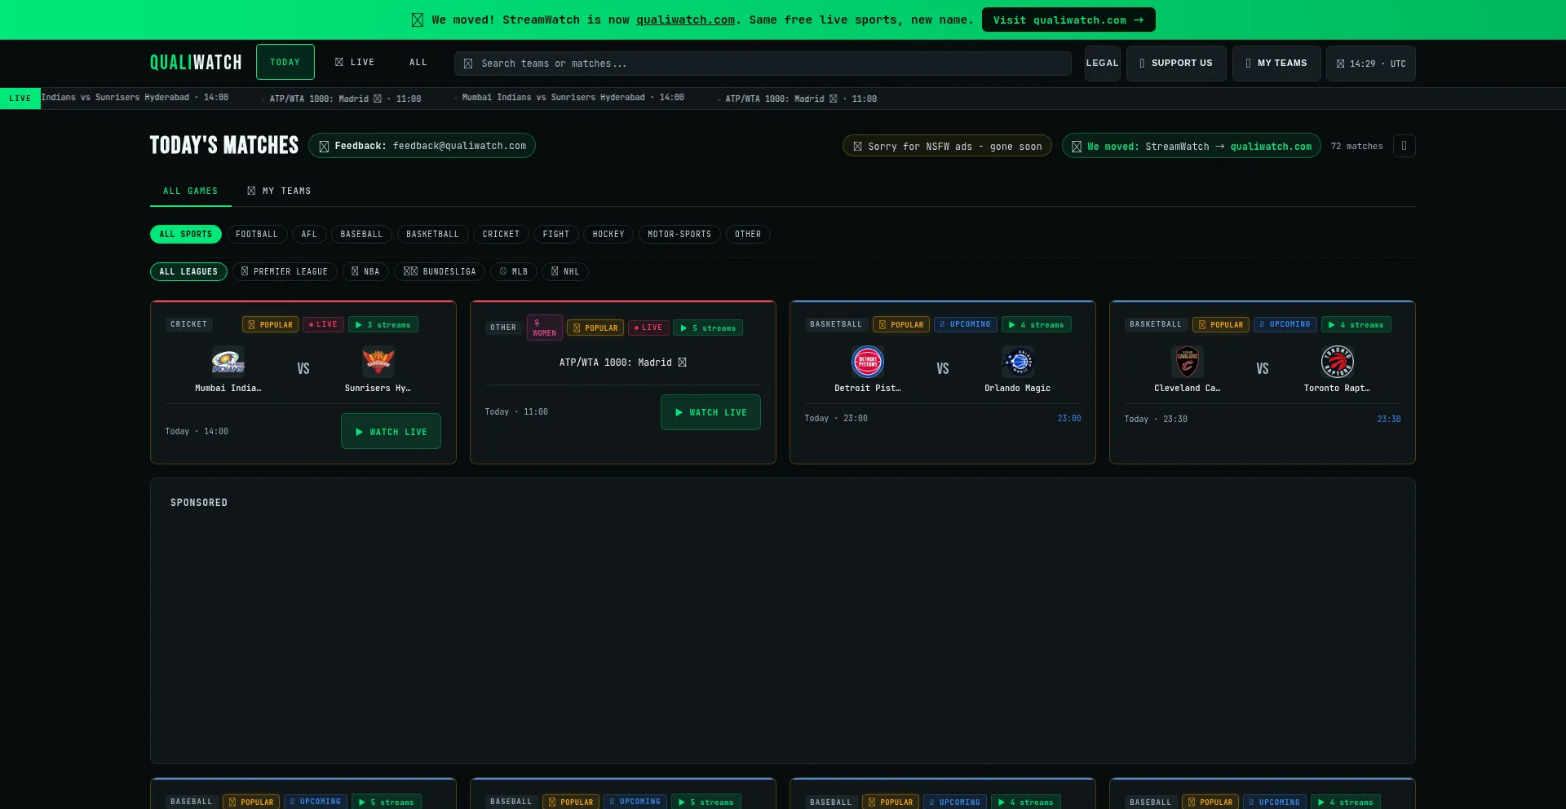Switch to the All nav tab
This screenshot has width=1566, height=809.
418,62
